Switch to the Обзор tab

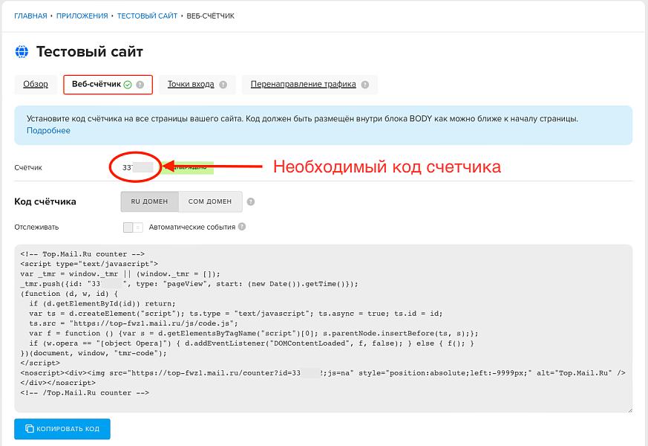click(x=35, y=85)
